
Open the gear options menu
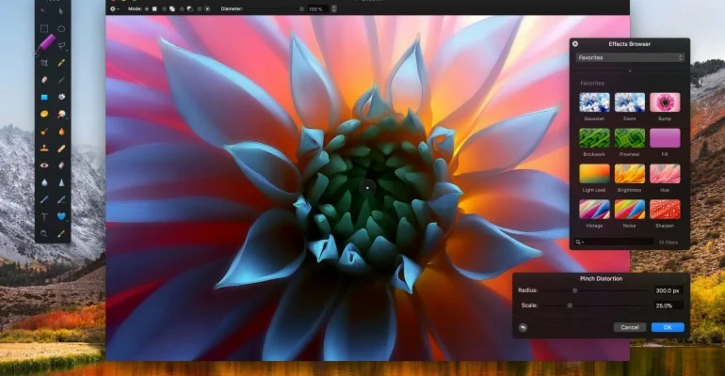click(x=115, y=8)
